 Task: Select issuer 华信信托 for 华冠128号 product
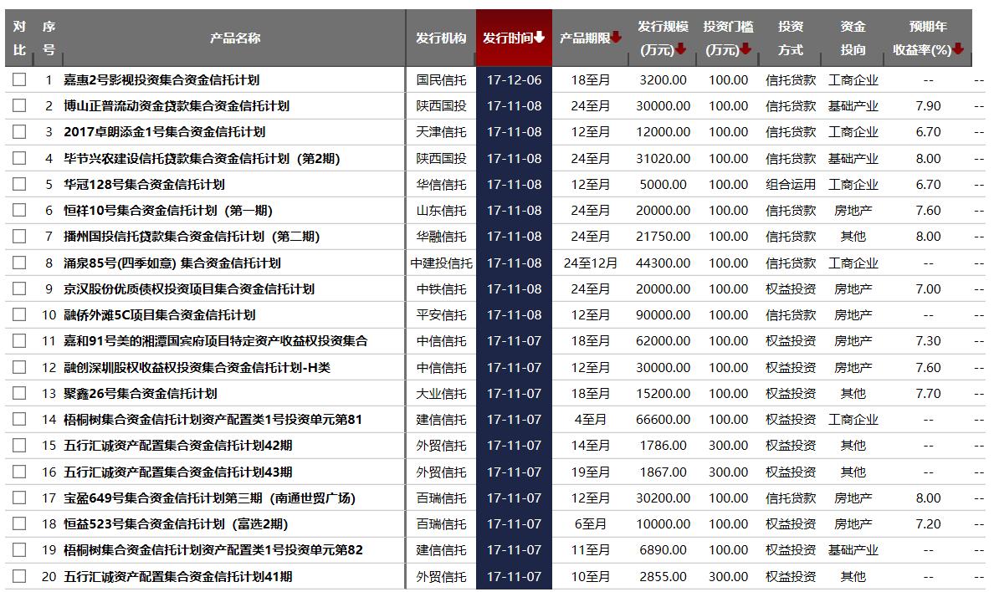(442, 184)
